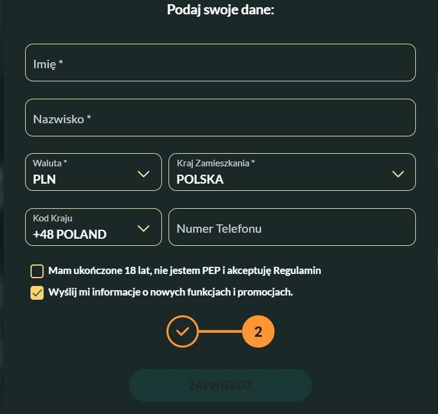Viewport: 438px width, 414px height.
Task: Expand the Kraj Zamieszkania dropdown
Action: pyautogui.click(x=292, y=172)
